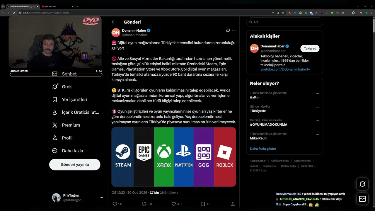This screenshot has height=211, width=375.
Task: Open İçerik Üreticisi Stüdyosu item
Action: tap(76, 112)
